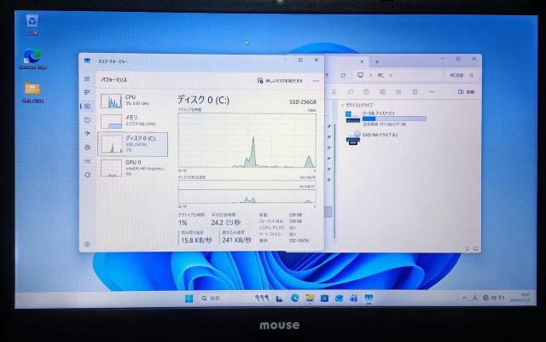Click the monitor icon in Explorer address bar
Viewport: 546px width, 342px height.
[x=360, y=75]
